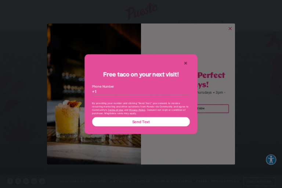The image size is (282, 188).
Task: Open the LinkedIn footer icon
Action: pyautogui.click(x=34, y=181)
